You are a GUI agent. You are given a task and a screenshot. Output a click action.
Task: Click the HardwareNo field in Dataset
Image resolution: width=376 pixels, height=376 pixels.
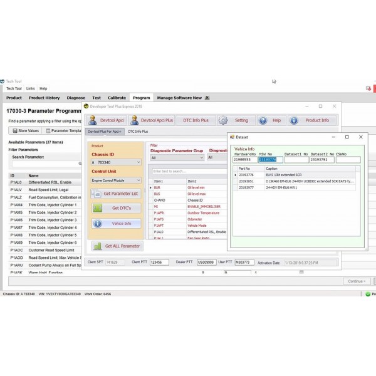(245, 160)
